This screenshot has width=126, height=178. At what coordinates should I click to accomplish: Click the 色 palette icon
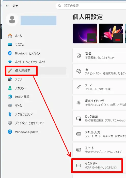79,71
